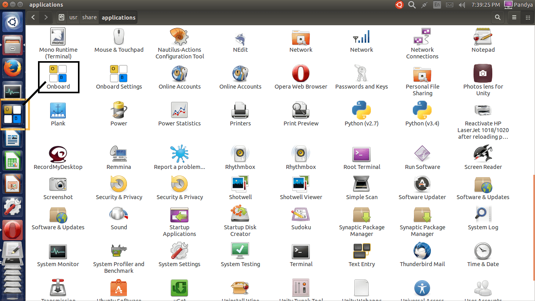535x301 pixels.
Task: Go back with the left arrow button
Action: point(33,17)
